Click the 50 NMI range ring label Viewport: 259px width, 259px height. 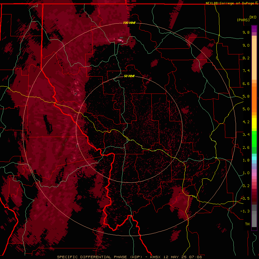pyautogui.click(x=129, y=76)
